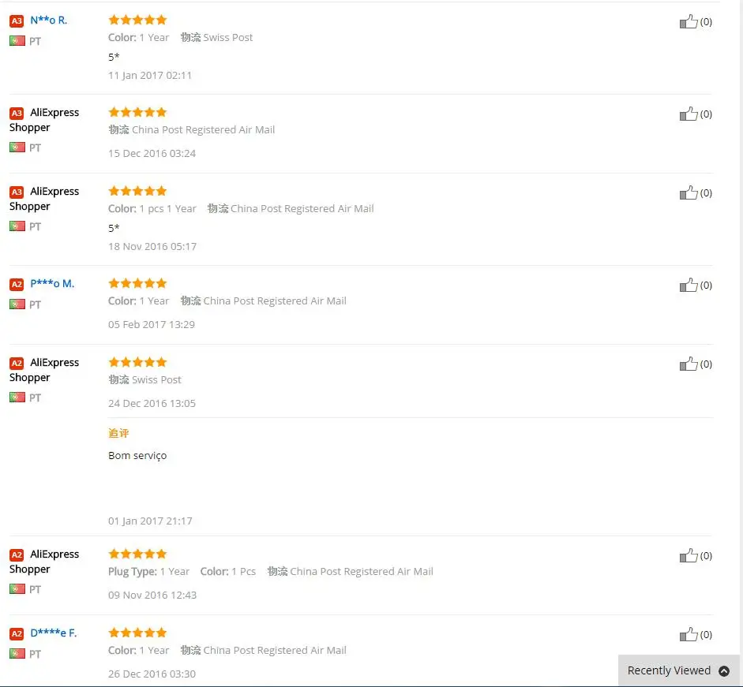Like P***o M.'s review with thumbs-up
Screen dimensions: 743x687
click(x=689, y=285)
